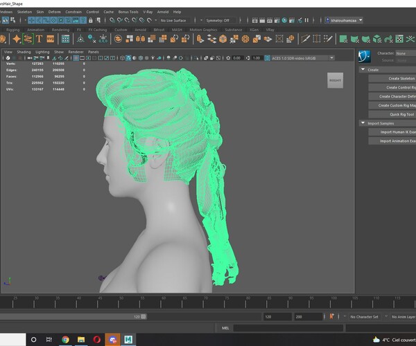Screen dimensions: 416x346
Task: Click the green curved arrow UV shelf icon
Action: (388, 39)
